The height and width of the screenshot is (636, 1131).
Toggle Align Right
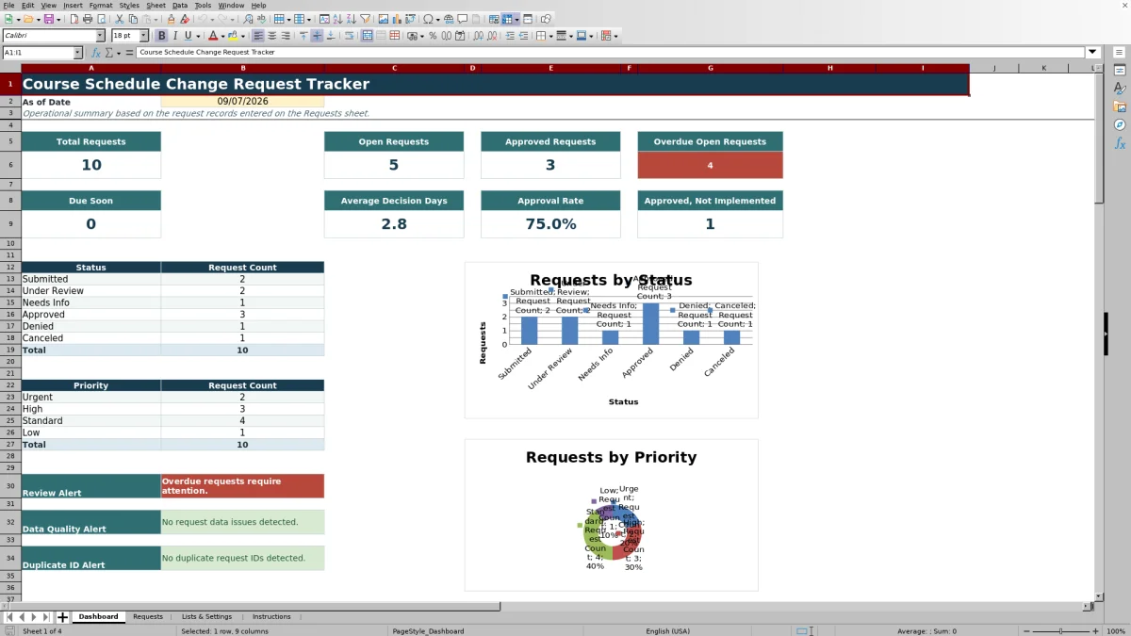285,36
